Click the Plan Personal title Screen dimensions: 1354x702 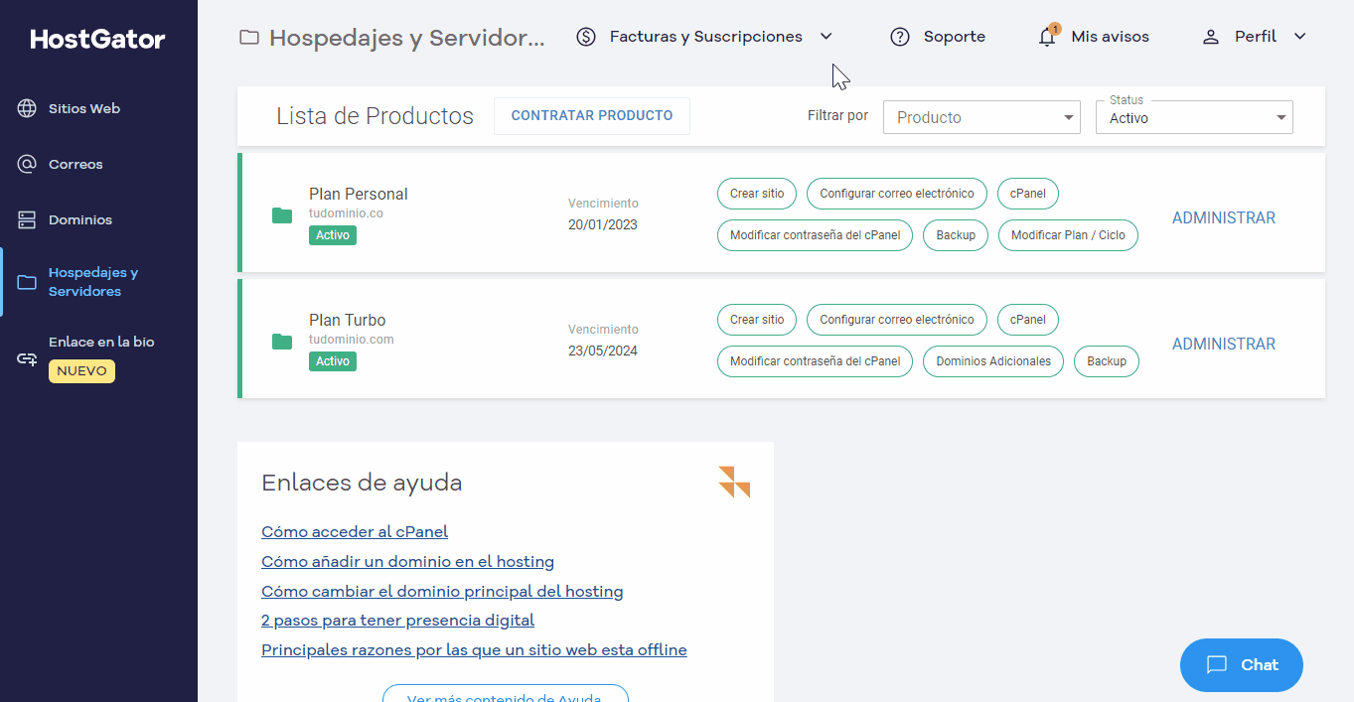(359, 194)
